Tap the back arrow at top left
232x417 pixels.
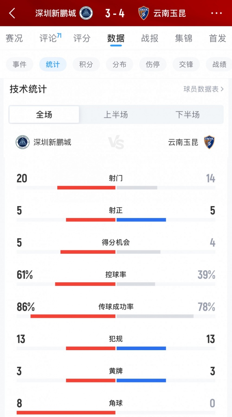pos(12,14)
